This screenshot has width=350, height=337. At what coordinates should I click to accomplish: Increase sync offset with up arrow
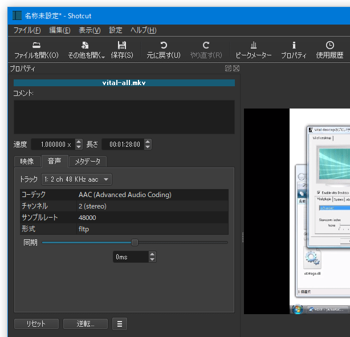pos(152,254)
